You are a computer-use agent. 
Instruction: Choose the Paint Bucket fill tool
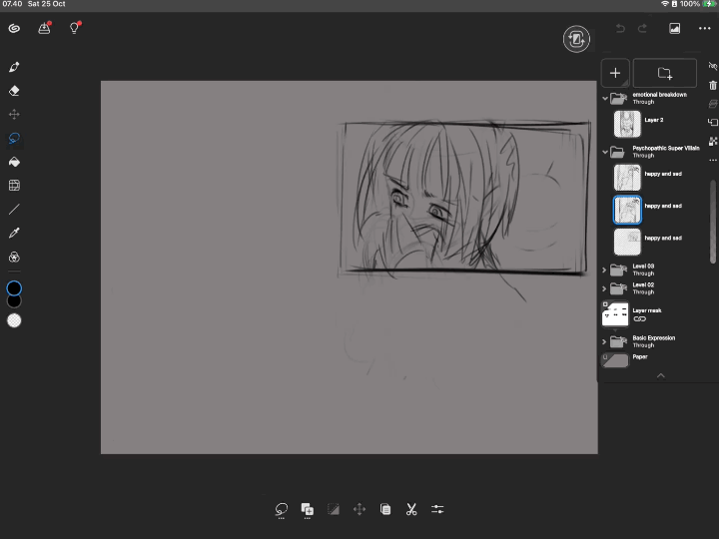click(x=14, y=162)
